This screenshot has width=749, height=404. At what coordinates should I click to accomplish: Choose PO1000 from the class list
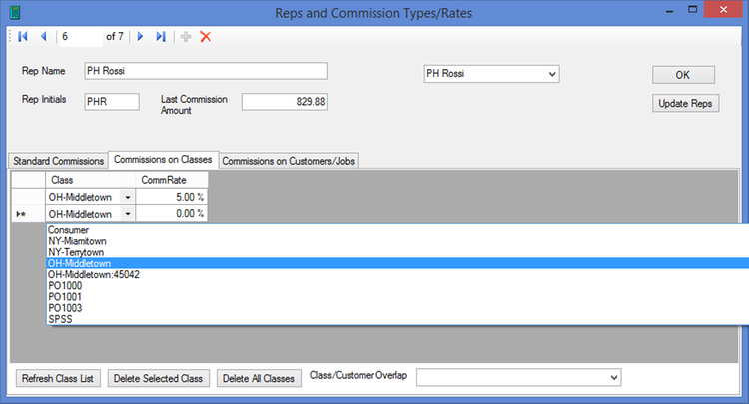click(x=397, y=285)
